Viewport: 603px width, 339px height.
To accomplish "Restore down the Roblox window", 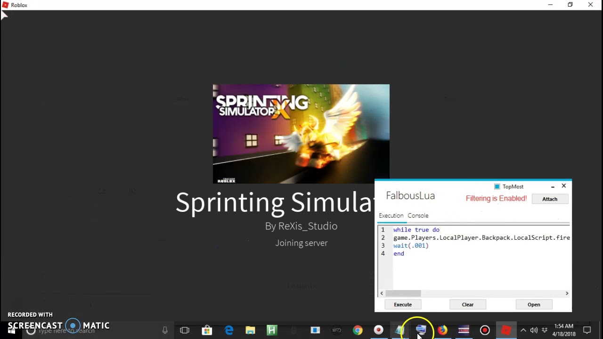I will 570,5.
